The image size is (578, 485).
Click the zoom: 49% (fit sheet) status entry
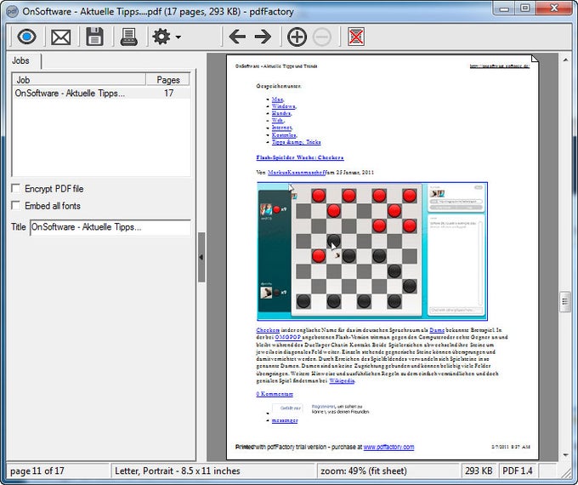388,471
